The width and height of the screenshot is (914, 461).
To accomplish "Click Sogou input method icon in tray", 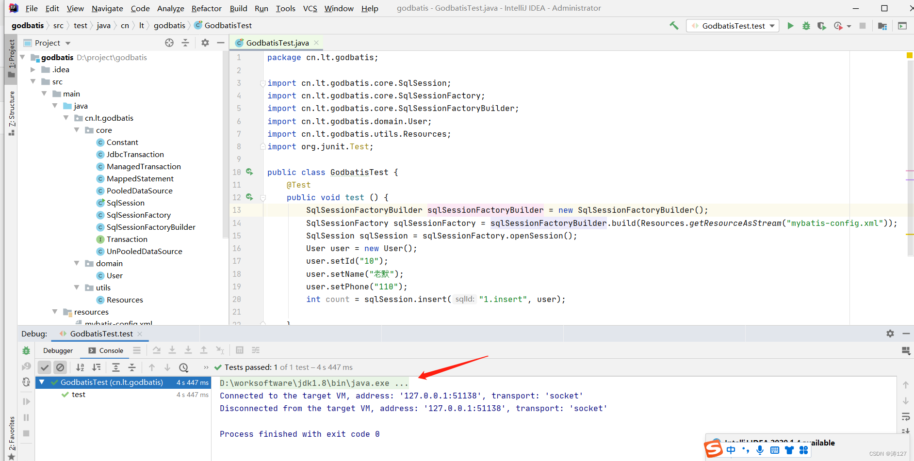I will click(x=714, y=449).
